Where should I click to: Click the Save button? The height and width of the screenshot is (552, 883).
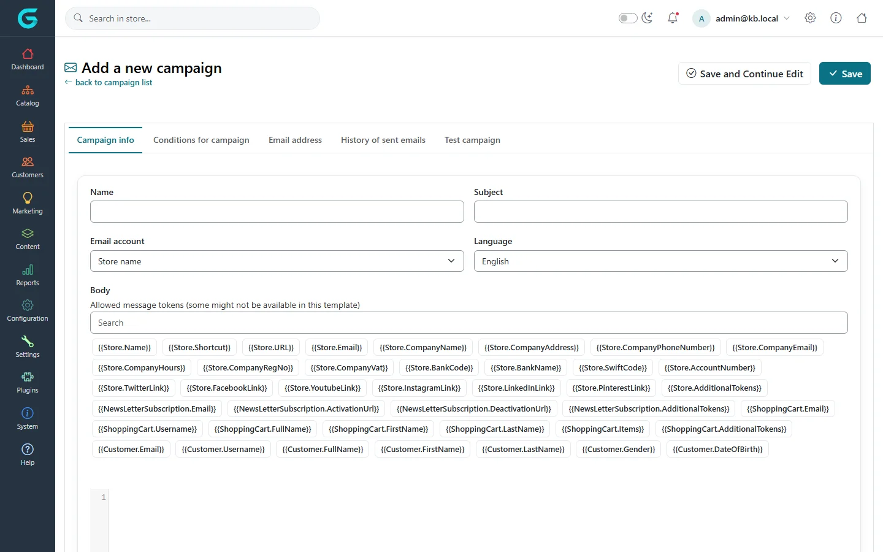[x=845, y=74]
